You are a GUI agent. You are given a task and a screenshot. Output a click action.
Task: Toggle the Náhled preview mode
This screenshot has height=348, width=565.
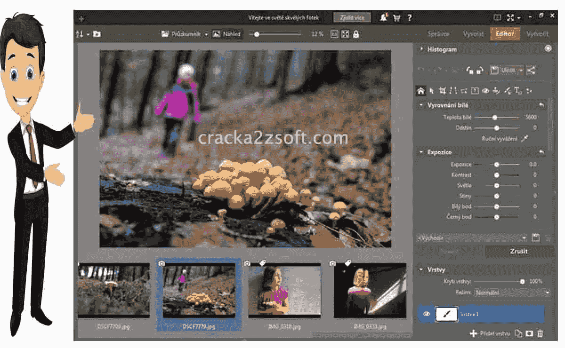point(227,34)
